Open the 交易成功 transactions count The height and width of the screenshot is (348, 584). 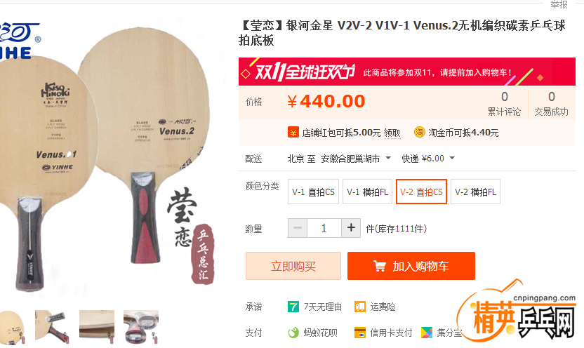pos(551,104)
